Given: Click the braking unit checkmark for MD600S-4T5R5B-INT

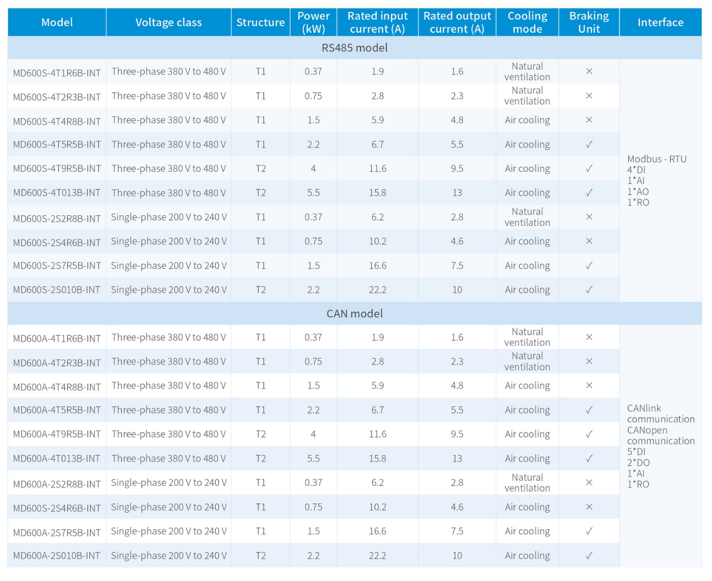Looking at the screenshot, I should 589,145.
